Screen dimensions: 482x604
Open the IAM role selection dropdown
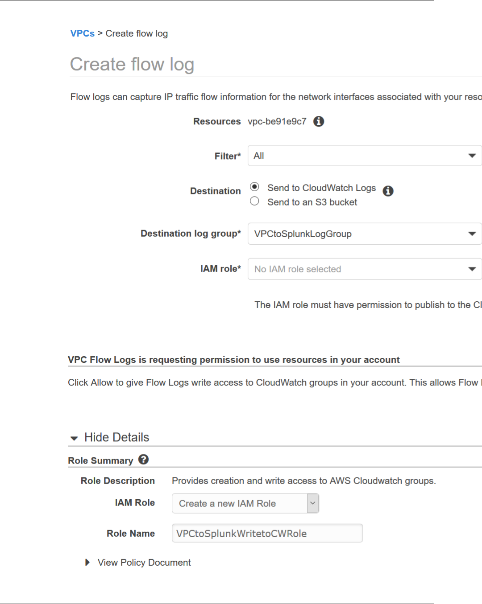pos(364,269)
